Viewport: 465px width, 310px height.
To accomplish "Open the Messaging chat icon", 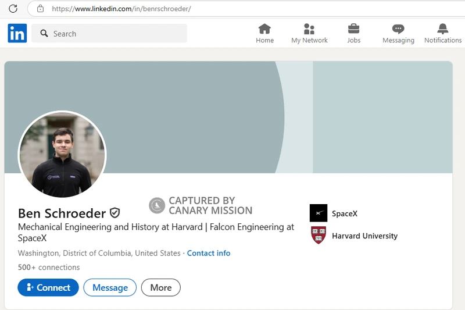I will coord(398,29).
